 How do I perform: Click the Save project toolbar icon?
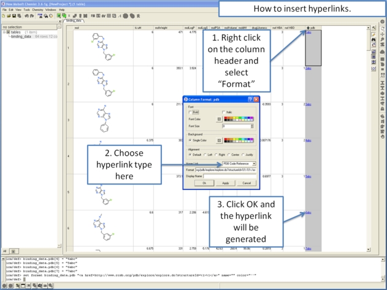[12, 16]
